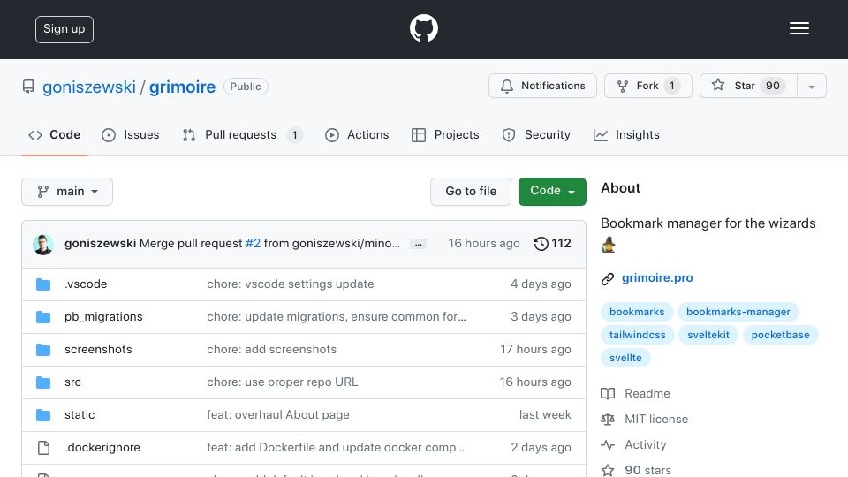This screenshot has width=848, height=477.
Task: Open pull request #2 link
Action: [x=254, y=244]
